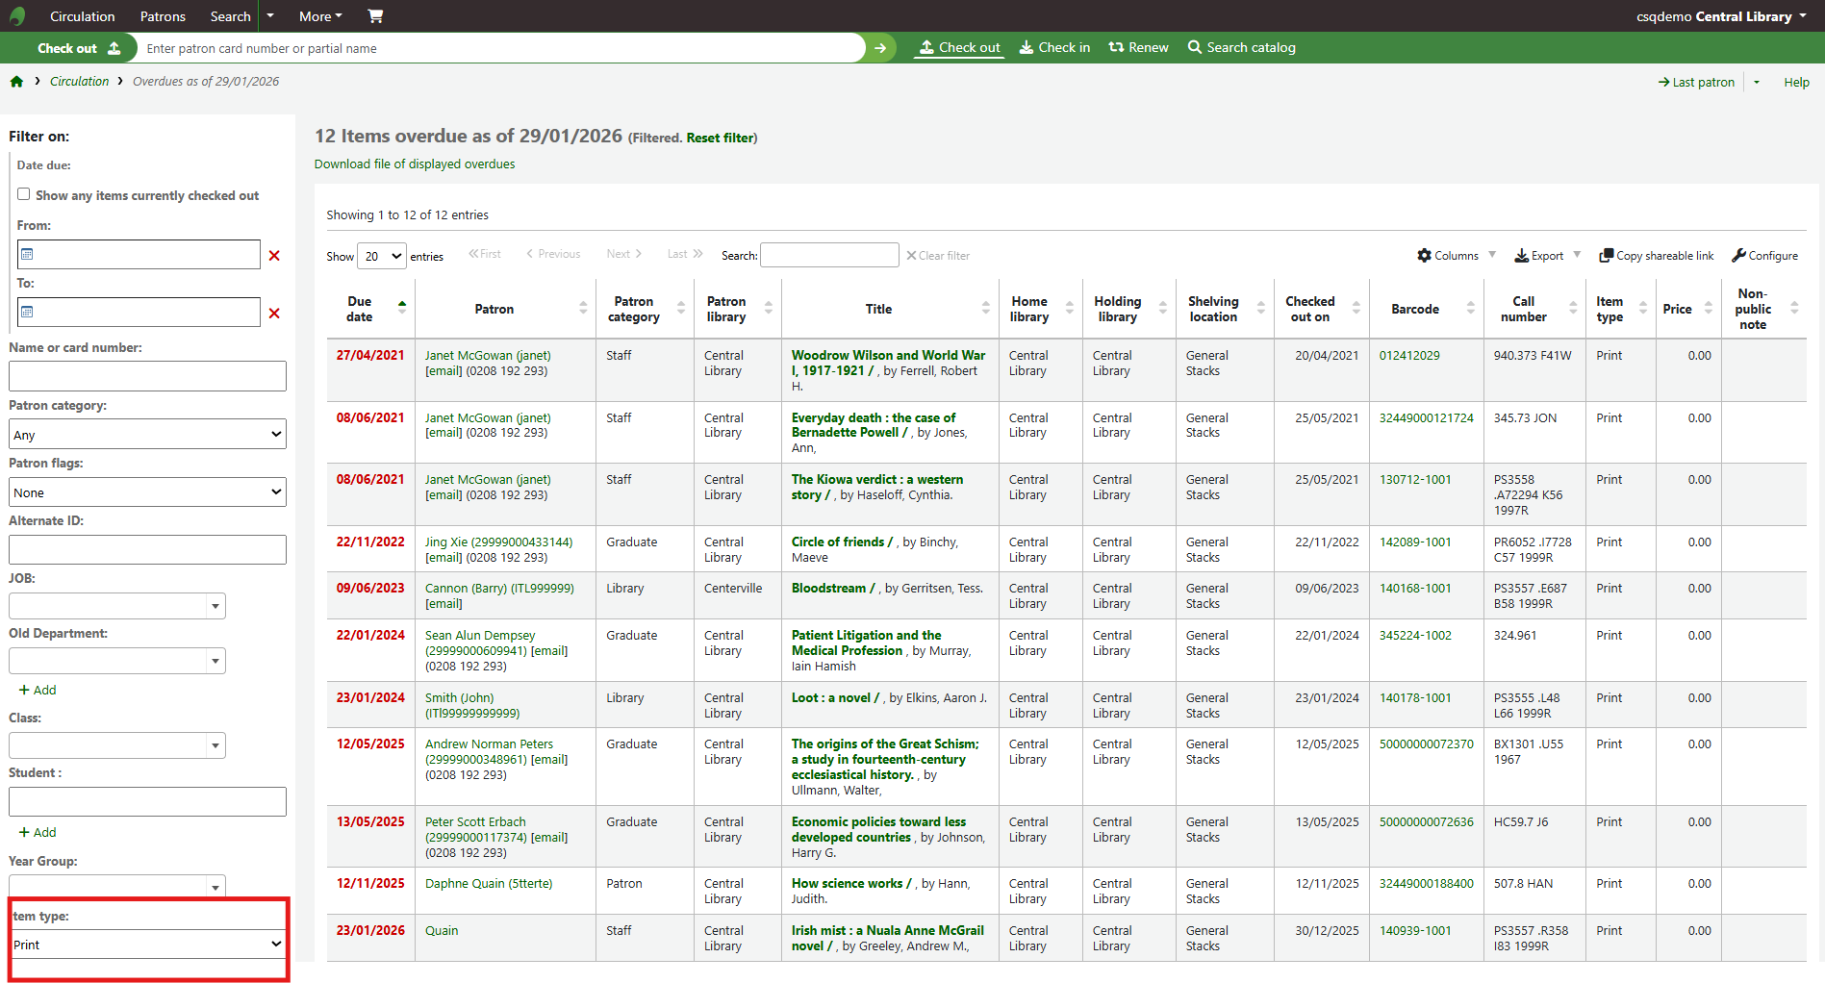Focus the Name or card number field
This screenshot has width=1825, height=983.
(147, 376)
